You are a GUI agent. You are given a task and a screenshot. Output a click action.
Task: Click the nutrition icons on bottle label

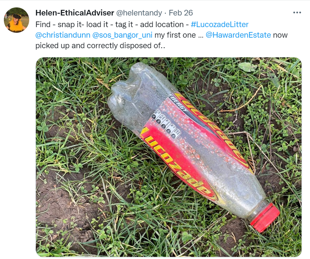166,124
